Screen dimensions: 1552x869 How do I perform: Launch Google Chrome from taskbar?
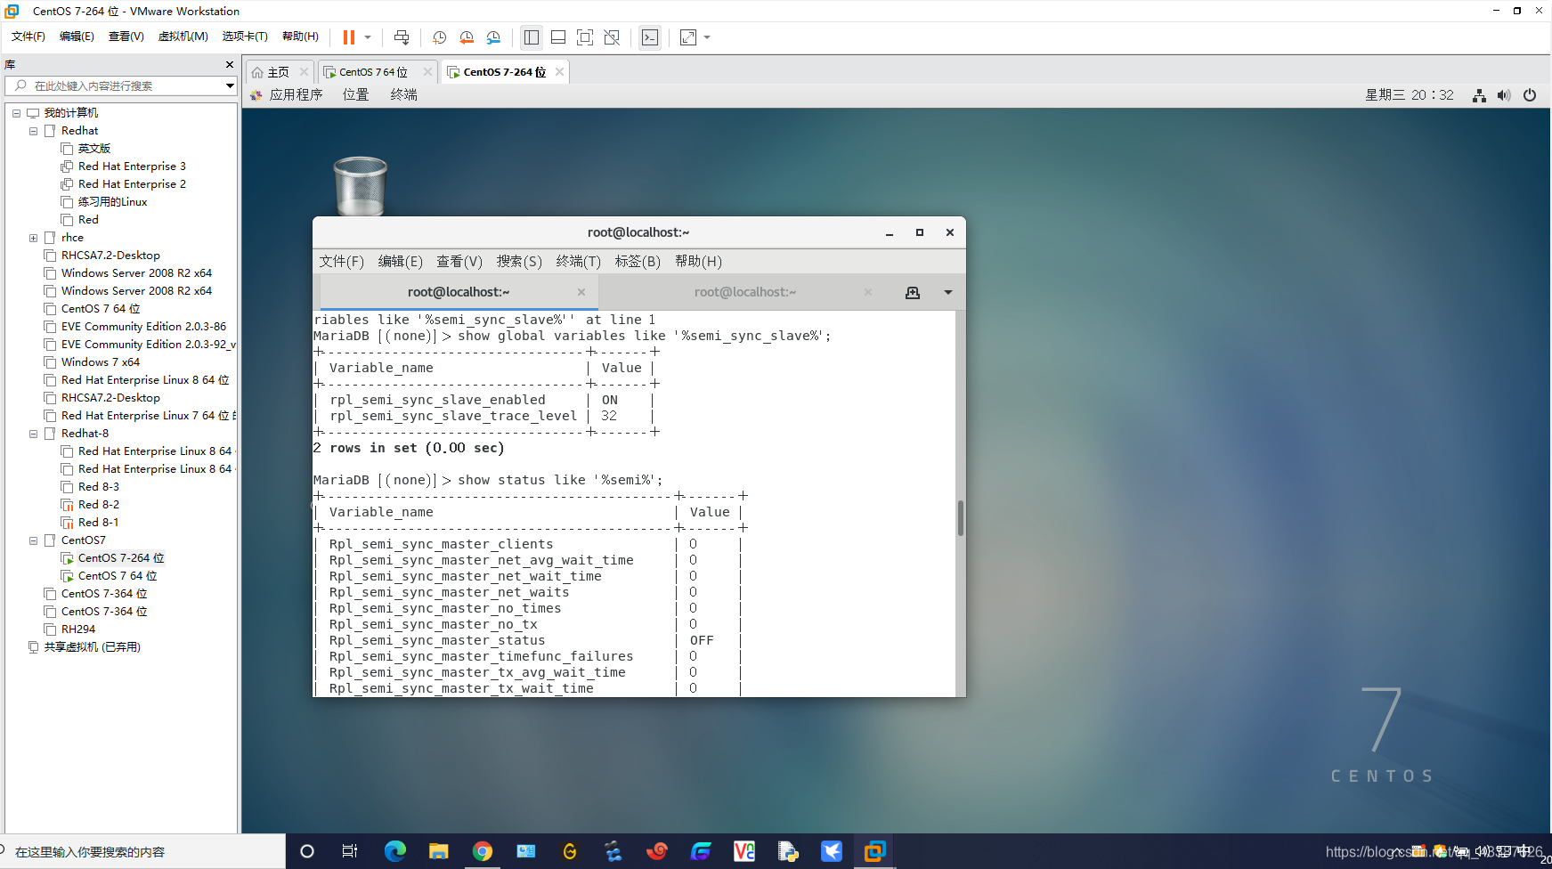(482, 851)
